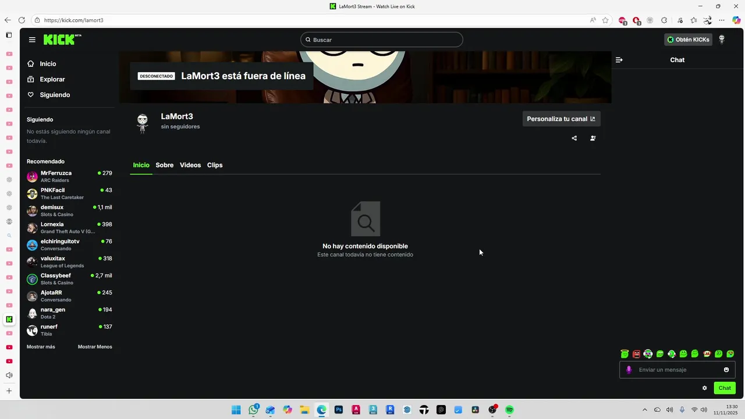The image size is (745, 419).
Task: Click the LaMort3 channel avatar
Action: (x=143, y=123)
